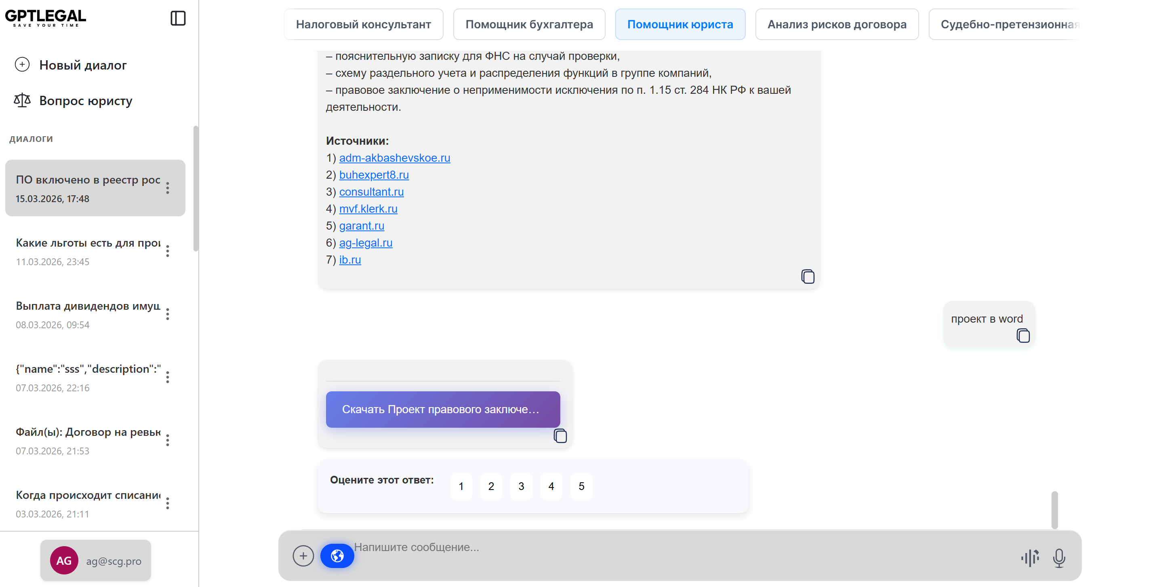Open options menu for 'ПО включено в реестр' dialog

168,188
